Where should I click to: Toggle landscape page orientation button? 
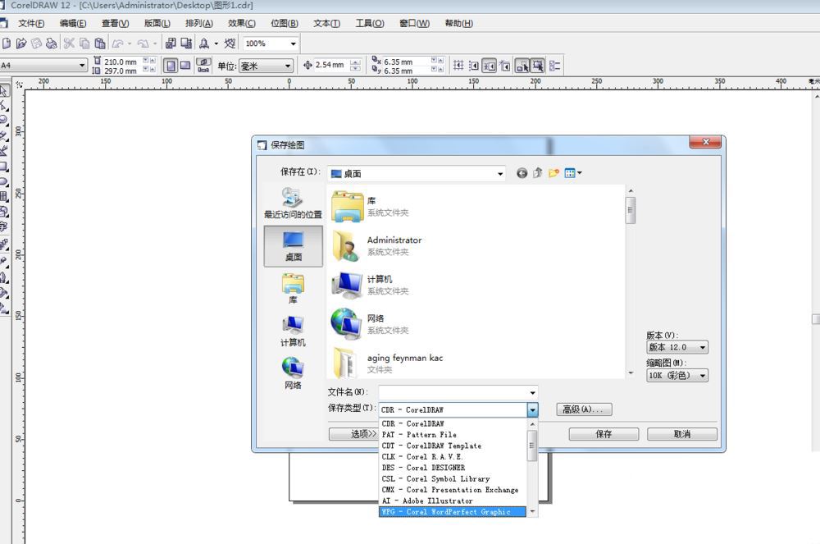coord(185,66)
